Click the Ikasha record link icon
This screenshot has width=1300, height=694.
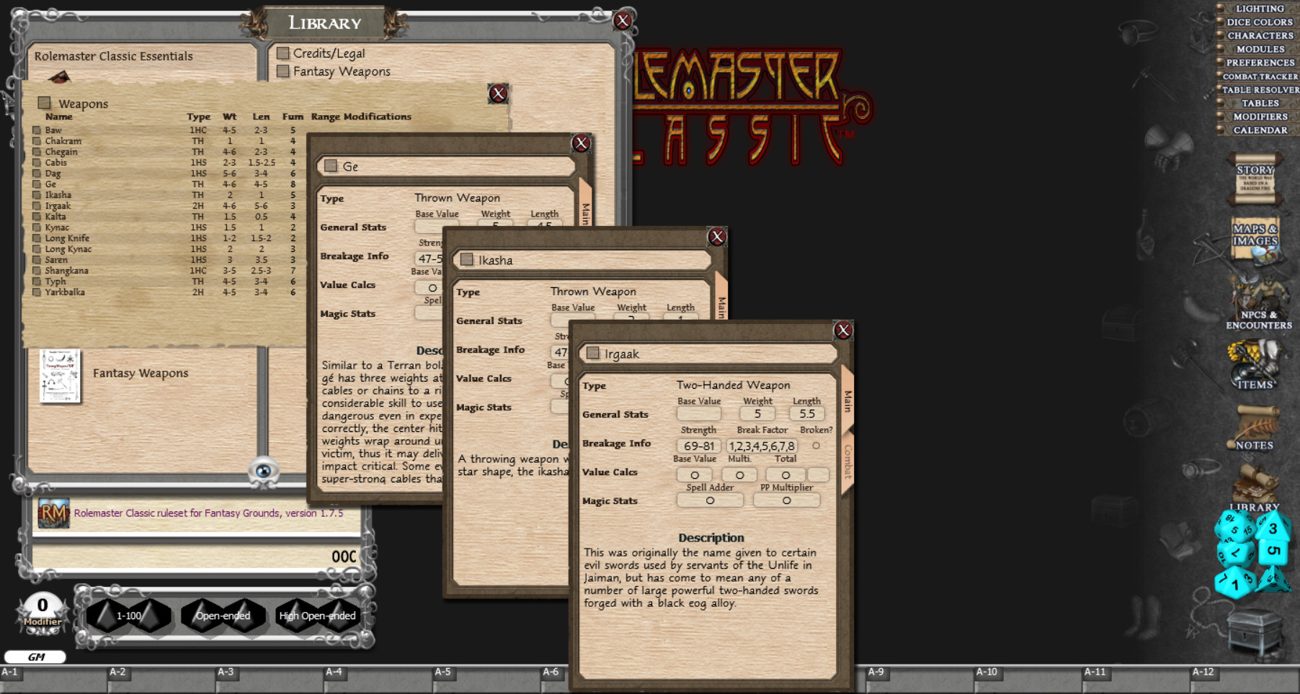pos(467,259)
